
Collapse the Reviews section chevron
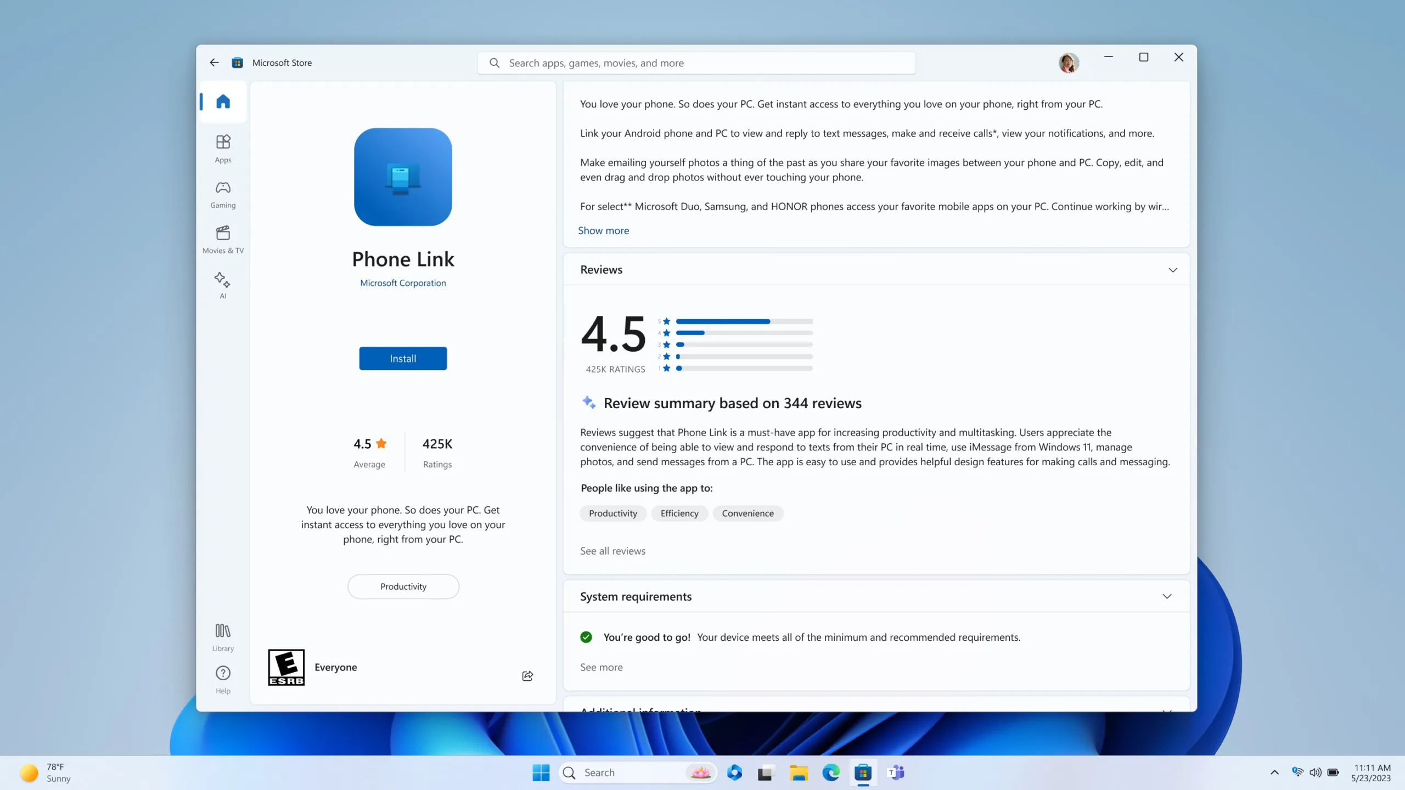pos(1172,269)
